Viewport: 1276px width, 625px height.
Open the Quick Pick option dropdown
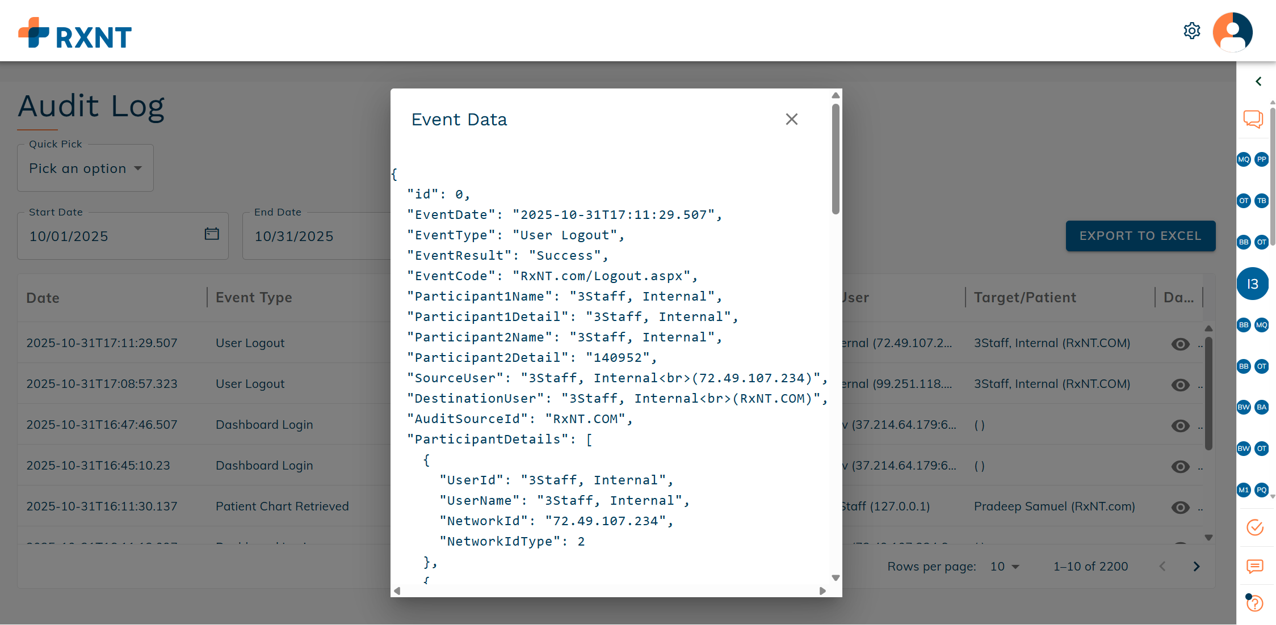pos(84,168)
